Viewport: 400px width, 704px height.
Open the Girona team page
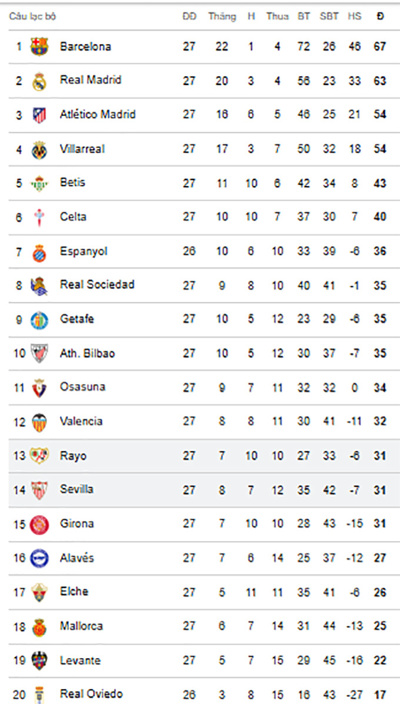coord(76,524)
